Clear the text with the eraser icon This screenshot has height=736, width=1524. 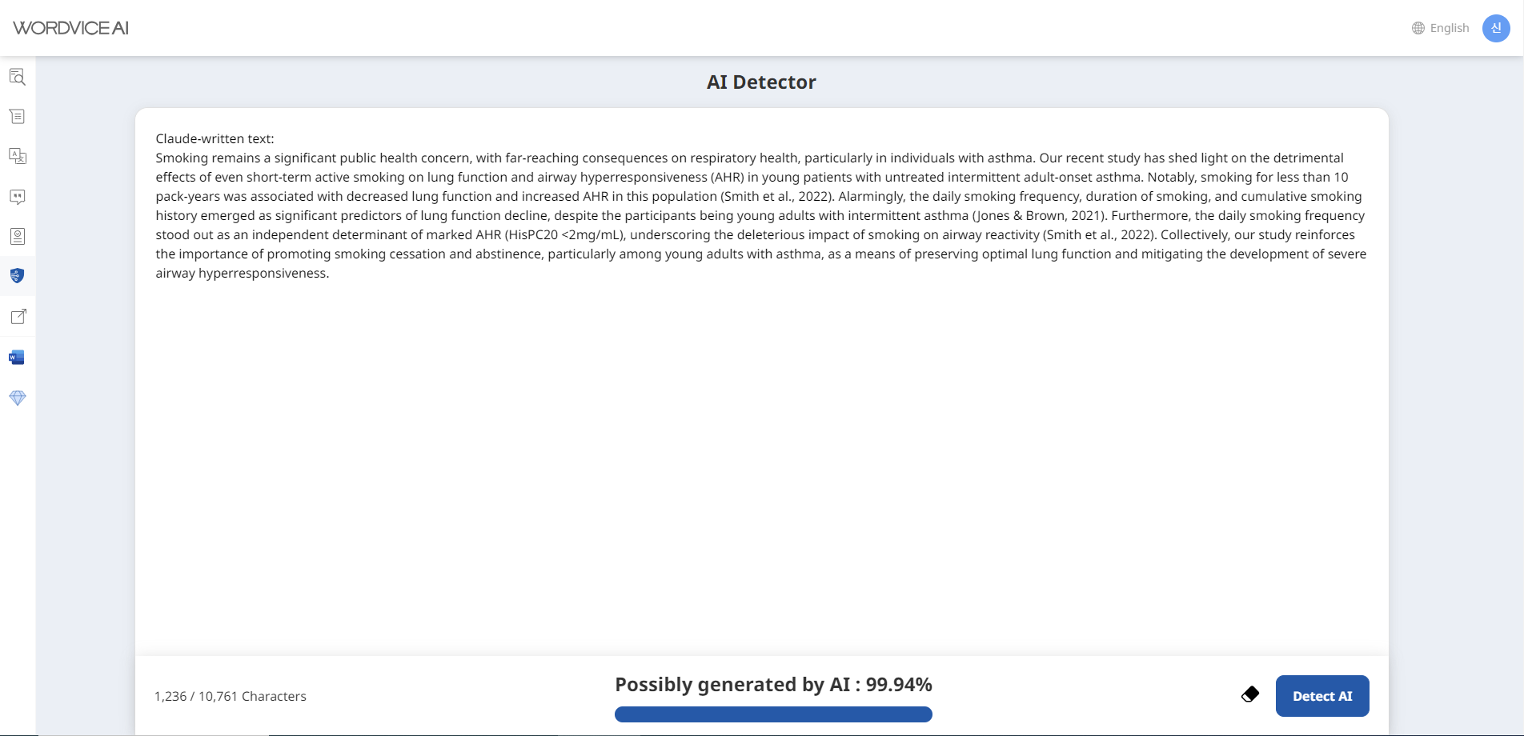1249,694
